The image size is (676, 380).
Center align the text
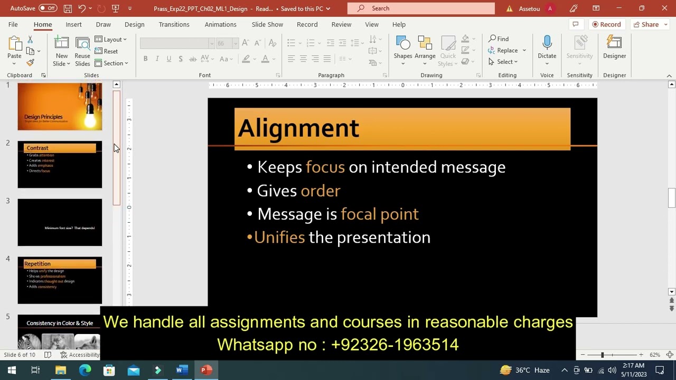(x=303, y=59)
